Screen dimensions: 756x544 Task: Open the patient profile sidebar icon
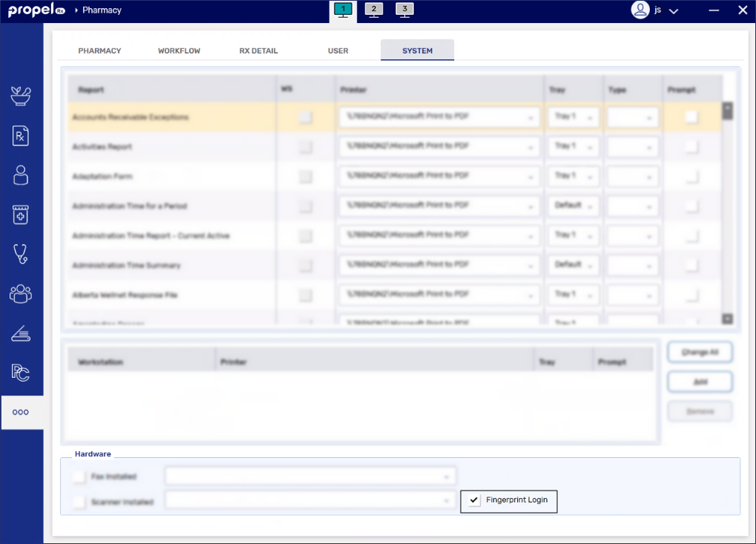pyautogui.click(x=21, y=175)
